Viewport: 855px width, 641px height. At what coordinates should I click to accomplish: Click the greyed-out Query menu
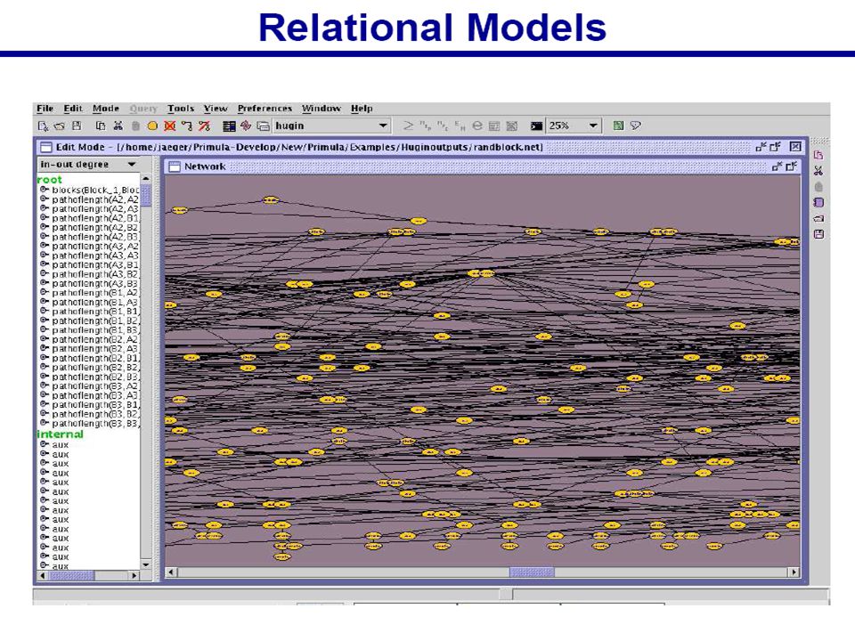pos(143,109)
